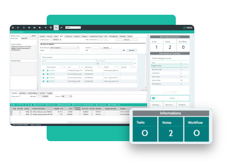Open the Conditions tab
This screenshot has width=229, height=162.
pyautogui.click(x=68, y=36)
